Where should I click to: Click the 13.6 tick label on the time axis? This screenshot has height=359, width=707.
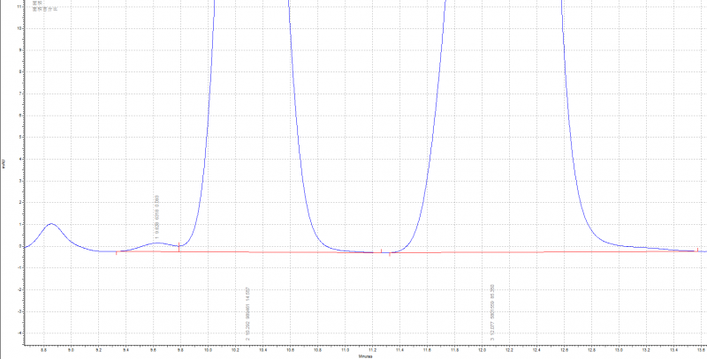click(702, 349)
